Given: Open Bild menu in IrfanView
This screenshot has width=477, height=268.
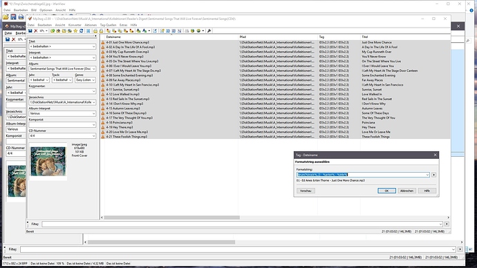Looking at the screenshot, I should pyautogui.click(x=34, y=10).
